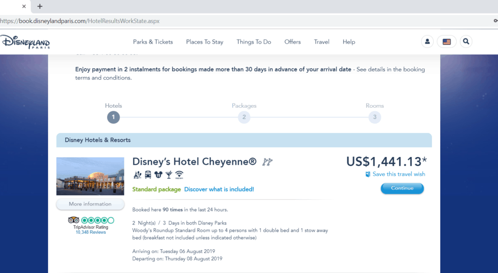The image size is (498, 273).
Task: Click the TripAdvisor rating bubbles
Action: 97,220
